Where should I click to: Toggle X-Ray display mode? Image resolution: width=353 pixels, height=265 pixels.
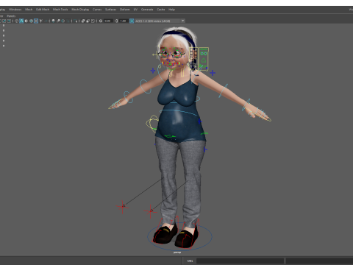point(83,21)
